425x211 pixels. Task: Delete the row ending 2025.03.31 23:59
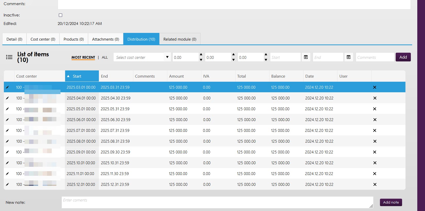coord(375,87)
